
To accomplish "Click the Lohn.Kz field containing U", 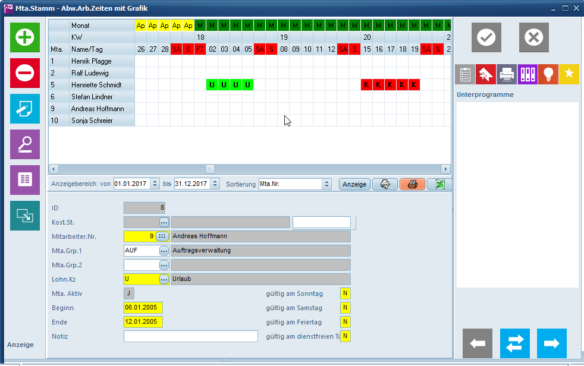I will click(x=142, y=279).
